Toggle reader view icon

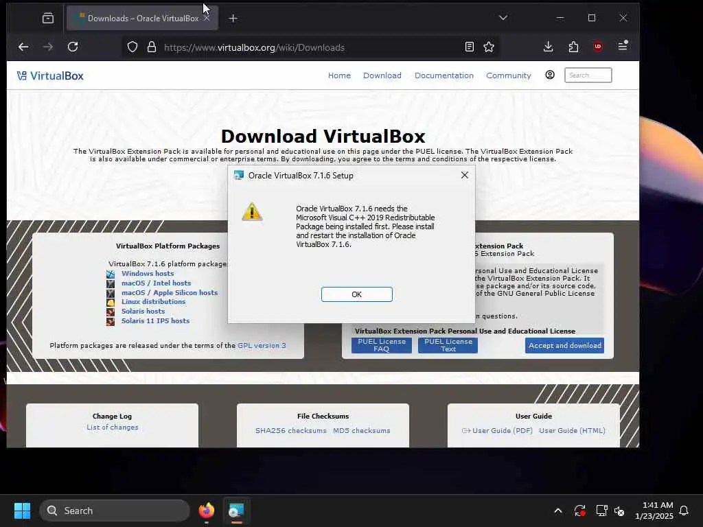(x=470, y=47)
